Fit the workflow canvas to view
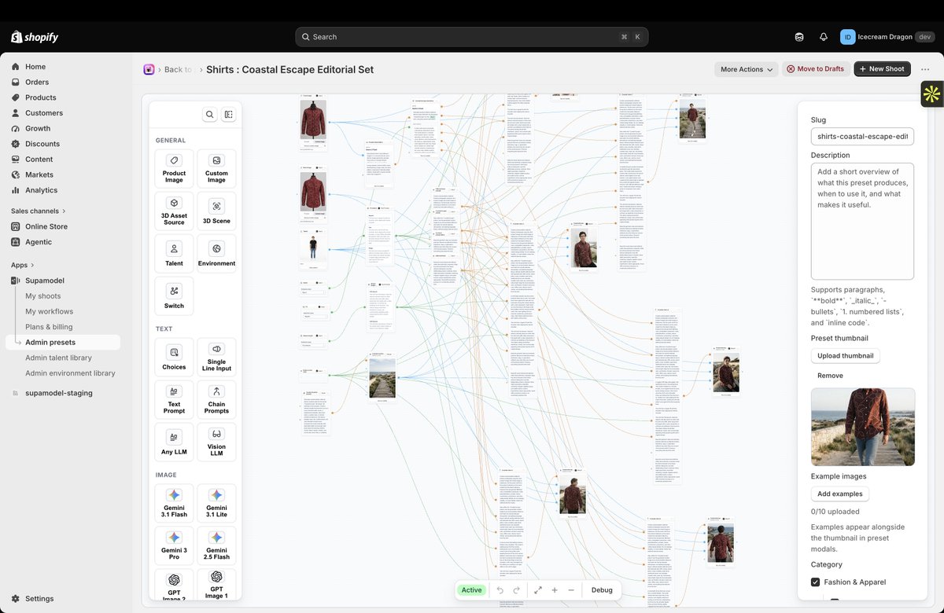The image size is (944, 613). (538, 590)
